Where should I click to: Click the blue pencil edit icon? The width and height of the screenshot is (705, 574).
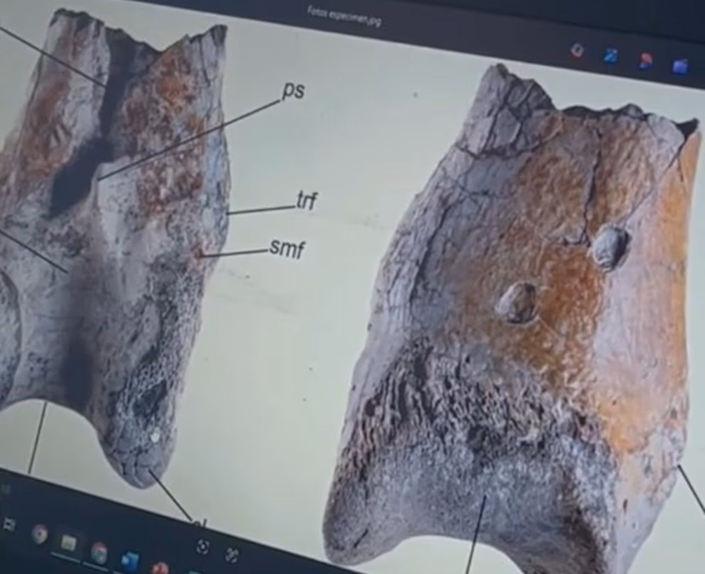click(x=611, y=56)
